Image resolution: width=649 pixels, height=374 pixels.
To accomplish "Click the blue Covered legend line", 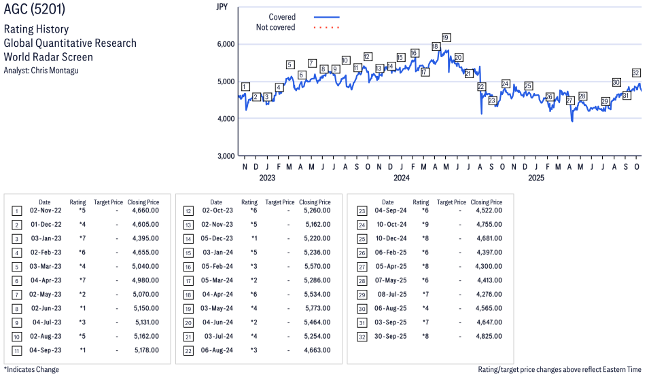I will point(326,17).
